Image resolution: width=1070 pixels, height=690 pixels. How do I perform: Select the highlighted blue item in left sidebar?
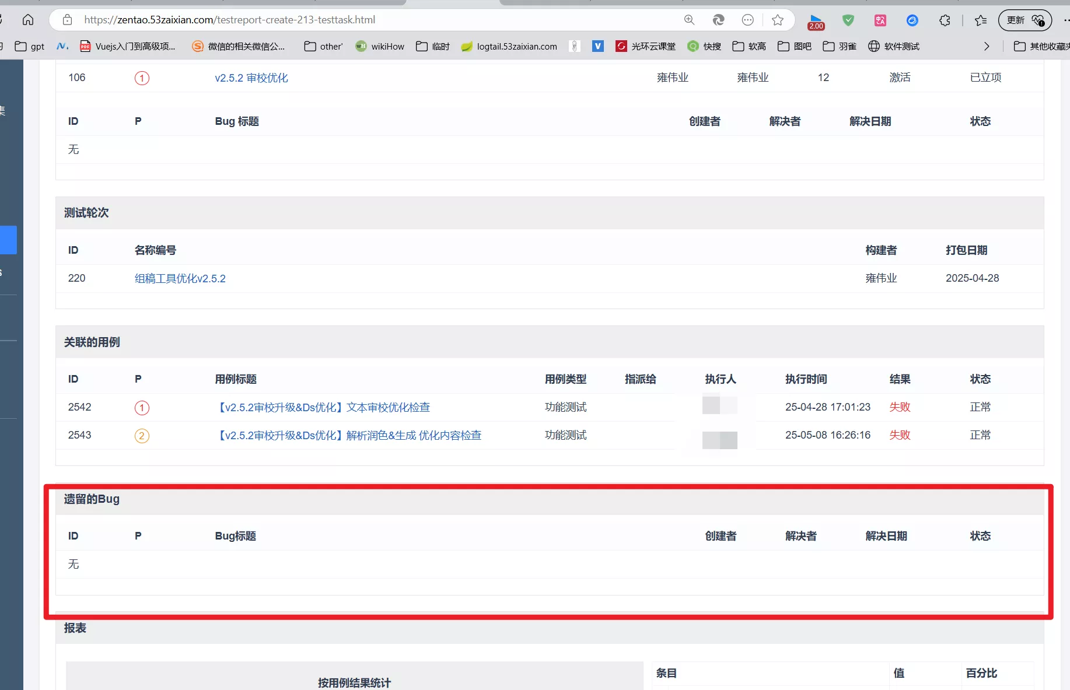[x=8, y=240]
